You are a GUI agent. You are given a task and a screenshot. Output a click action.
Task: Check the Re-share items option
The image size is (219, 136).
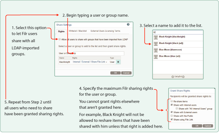tap(172, 101)
